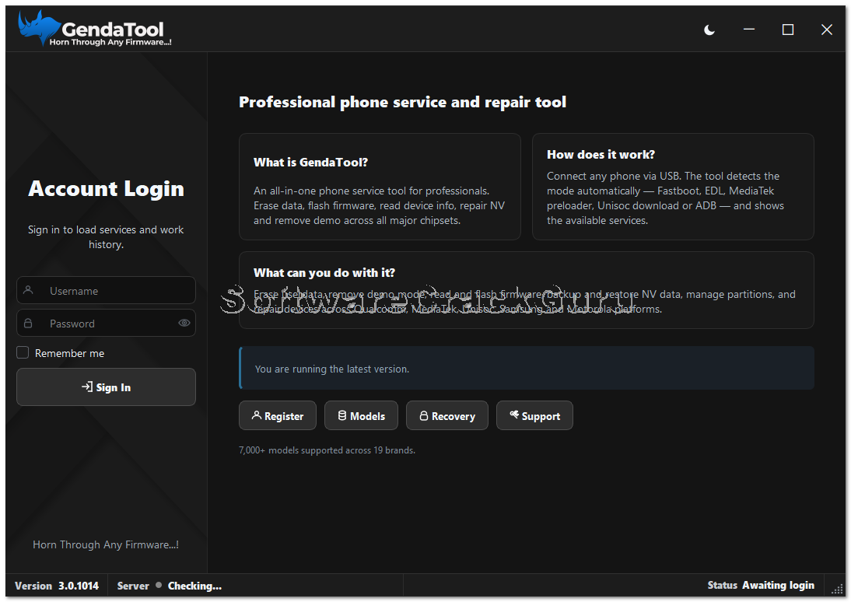Toggle dark mode moon icon
The height and width of the screenshot is (602, 851).
tap(709, 30)
